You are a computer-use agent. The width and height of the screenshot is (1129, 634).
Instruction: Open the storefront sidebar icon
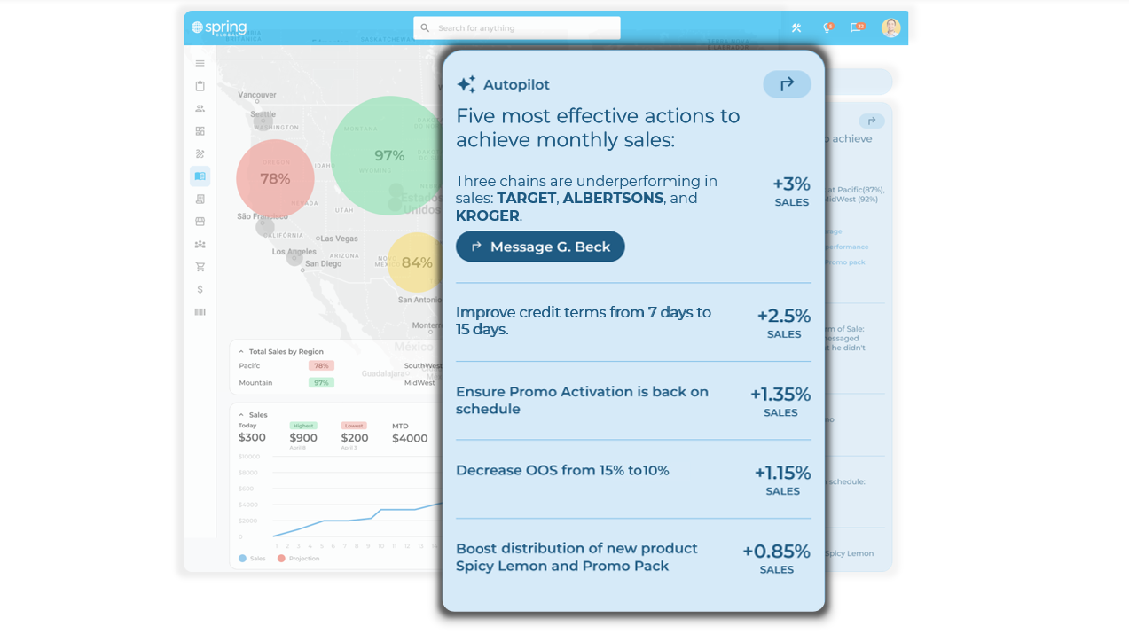coord(200,222)
